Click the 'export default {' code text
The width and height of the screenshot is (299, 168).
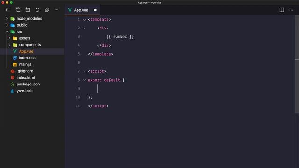click(x=106, y=80)
